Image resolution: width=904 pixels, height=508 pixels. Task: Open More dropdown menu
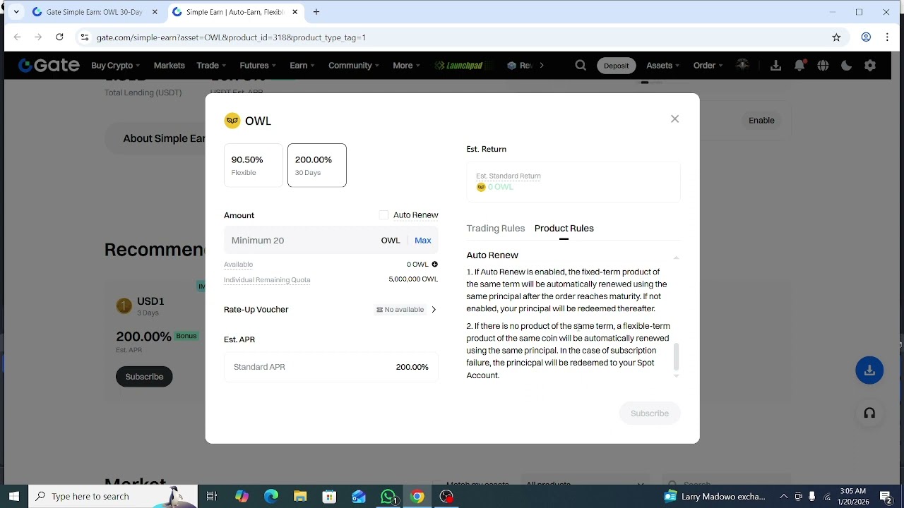(406, 66)
